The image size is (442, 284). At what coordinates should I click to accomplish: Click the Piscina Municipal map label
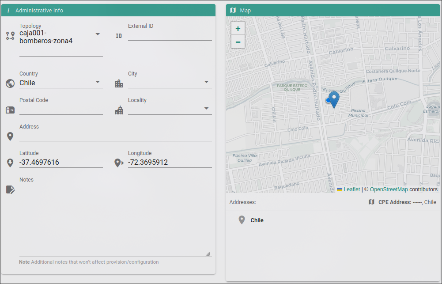tap(358, 113)
